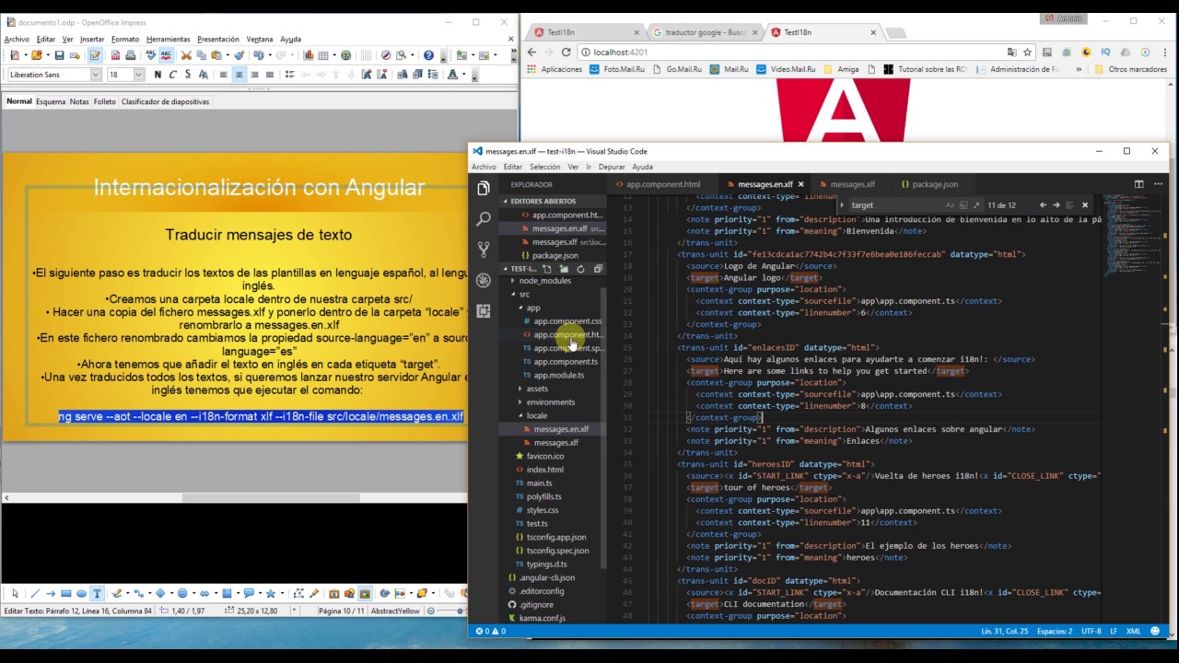Image resolution: width=1179 pixels, height=663 pixels.
Task: Select the Ellipse tool in drawing toolbar
Action: coord(81,594)
